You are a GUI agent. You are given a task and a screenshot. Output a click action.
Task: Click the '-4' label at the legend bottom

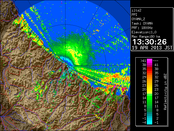pyautogui.click(x=144, y=123)
